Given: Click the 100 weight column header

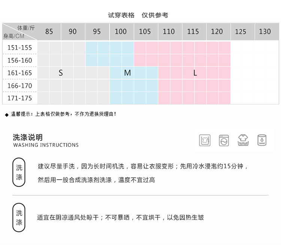Looking at the screenshot, I should click(x=121, y=32).
